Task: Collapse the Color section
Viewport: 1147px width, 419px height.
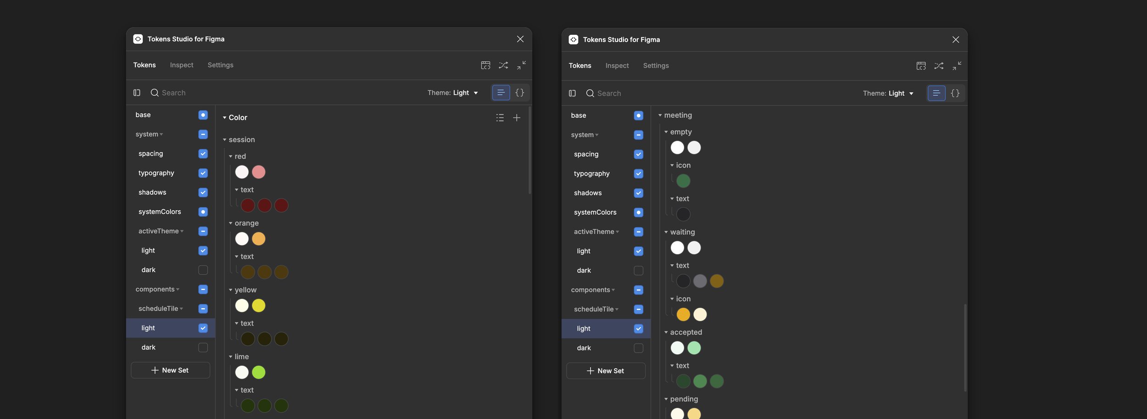Action: tap(225, 118)
